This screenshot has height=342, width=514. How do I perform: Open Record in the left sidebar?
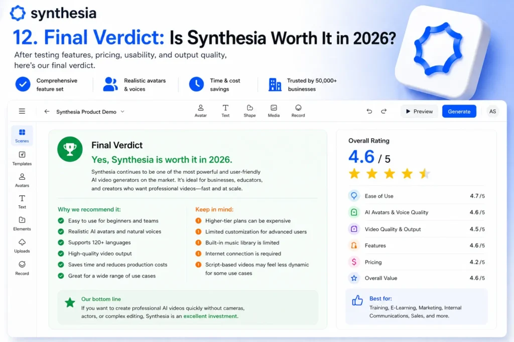[22, 268]
